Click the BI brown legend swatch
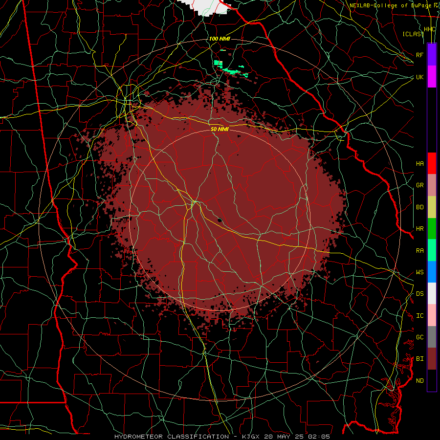The width and height of the screenshot is (440, 440). pos(432,359)
